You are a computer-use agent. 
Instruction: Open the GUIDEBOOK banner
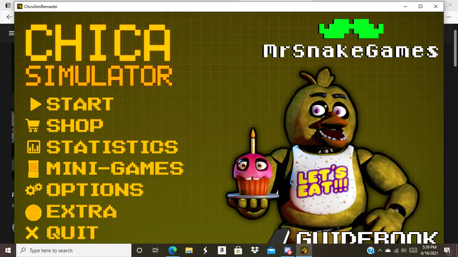(367, 238)
